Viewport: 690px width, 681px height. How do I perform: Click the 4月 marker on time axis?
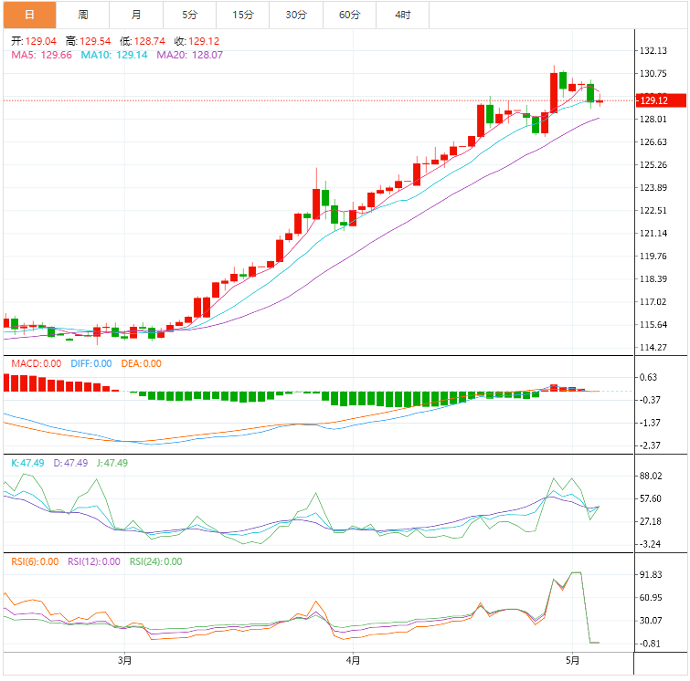point(353,660)
